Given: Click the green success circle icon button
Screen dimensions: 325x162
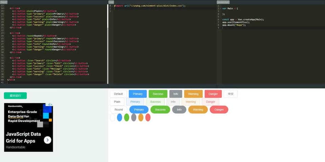Looking at the screenshot, I should pos(127,117).
